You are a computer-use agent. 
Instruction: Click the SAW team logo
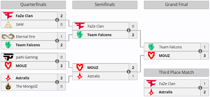(8, 24)
